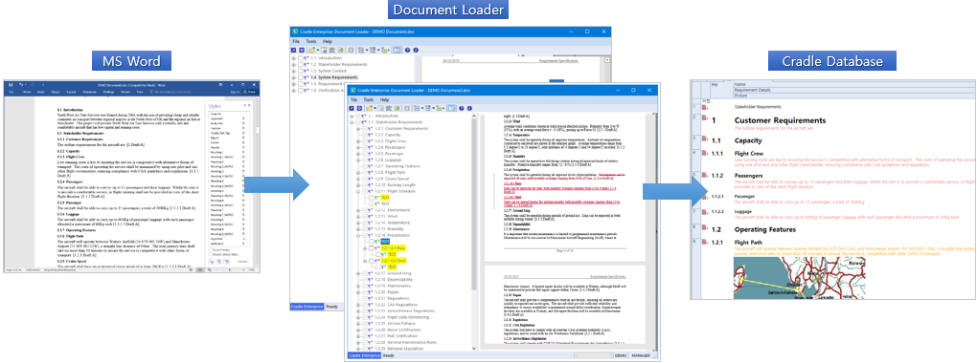The width and height of the screenshot is (977, 363).
Task: Expand 1.4 System Requirements in back loader window
Action: coord(293,77)
